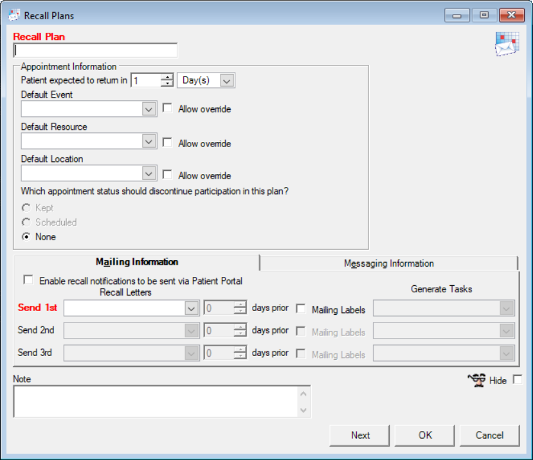Maximize the Recall Plans window
Screen dimensions: 533x460
(484, 15)
